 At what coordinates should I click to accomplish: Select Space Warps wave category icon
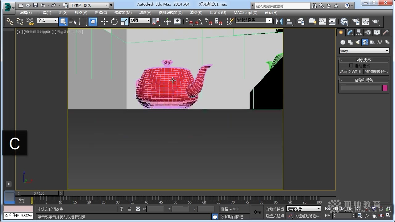[x=380, y=42]
